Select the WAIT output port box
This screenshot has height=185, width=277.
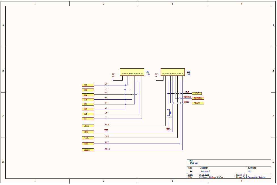point(198,103)
